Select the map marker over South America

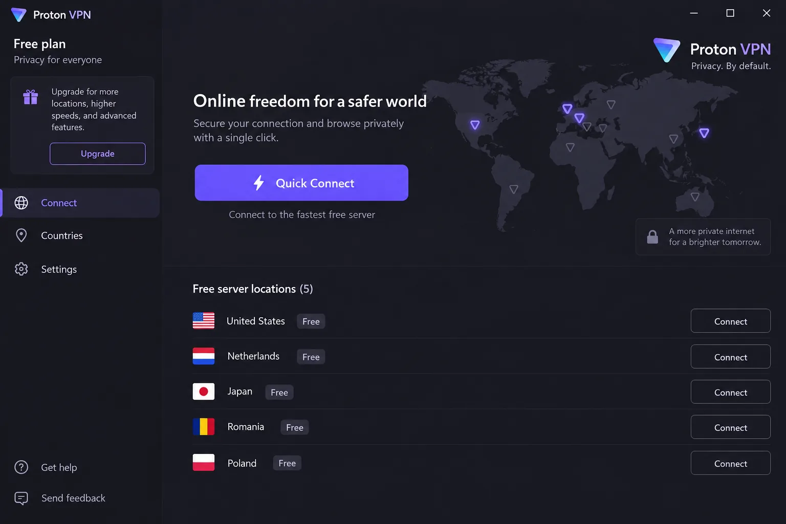click(514, 189)
